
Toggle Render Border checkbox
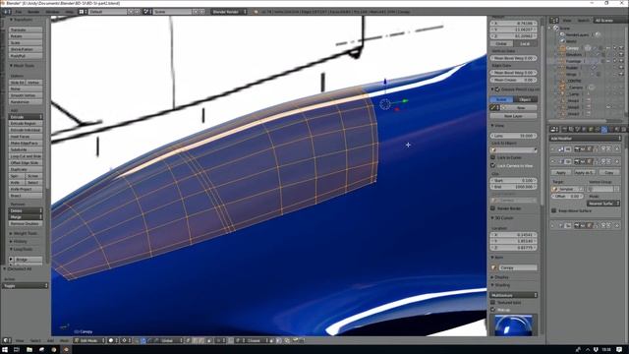[493, 208]
